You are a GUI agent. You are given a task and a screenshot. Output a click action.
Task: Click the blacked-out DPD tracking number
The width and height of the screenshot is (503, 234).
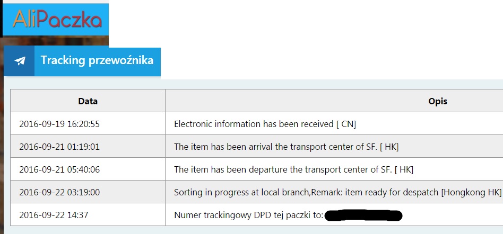tap(363, 215)
